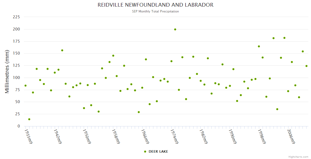Click the 1974m9 x-axis label
The image size is (311, 159).
coord(174,136)
